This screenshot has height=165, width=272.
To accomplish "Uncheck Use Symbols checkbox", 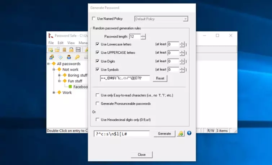I will (x=98, y=70).
